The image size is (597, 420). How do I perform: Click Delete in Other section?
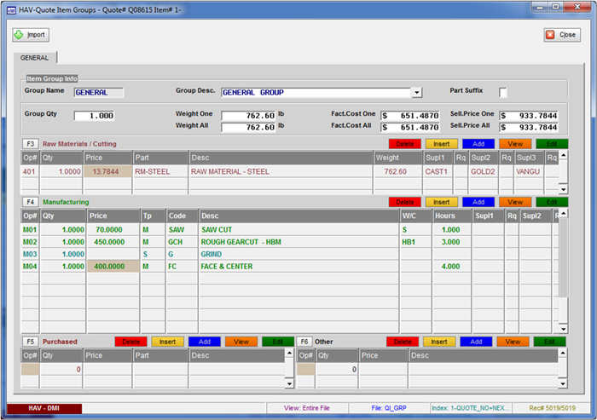pyautogui.click(x=403, y=342)
